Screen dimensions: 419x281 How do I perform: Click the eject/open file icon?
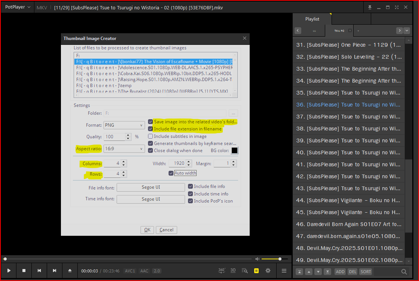point(70,271)
